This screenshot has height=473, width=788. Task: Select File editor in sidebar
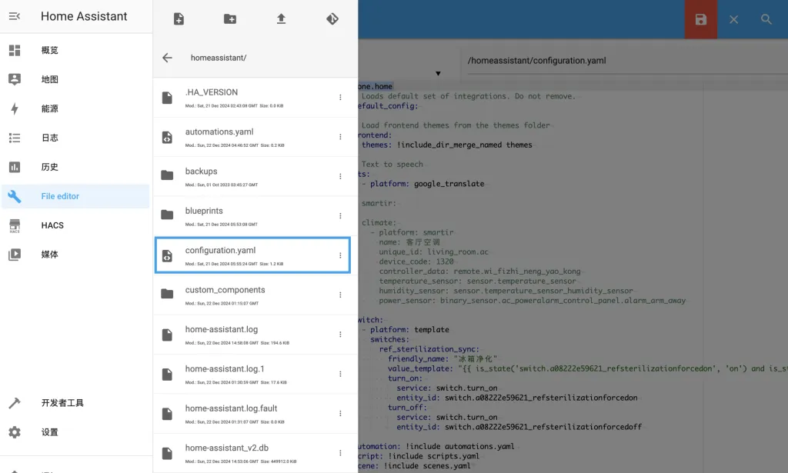coord(75,196)
